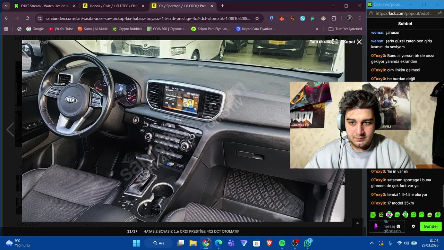Open WhatsApp from taskbar

click(308, 243)
